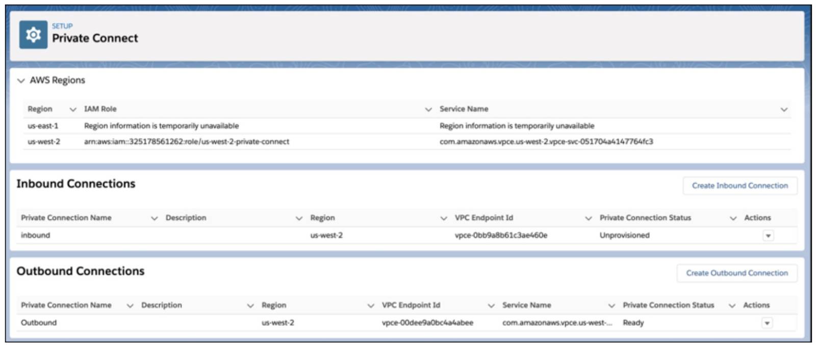Click the Create Outbound Connection button

click(737, 273)
